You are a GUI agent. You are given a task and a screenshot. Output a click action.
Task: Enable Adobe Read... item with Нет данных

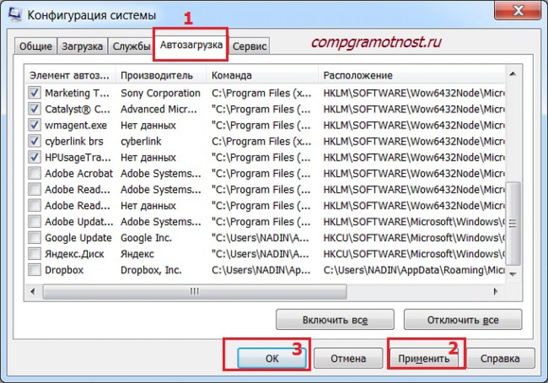click(x=34, y=205)
